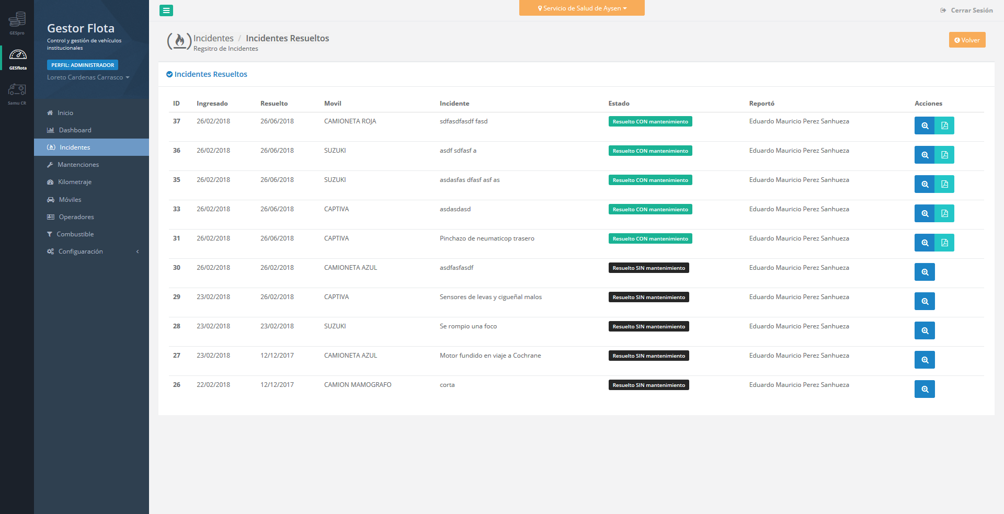Open PDF document for incident 31
Viewport: 1004px width, 514px height.
click(944, 243)
